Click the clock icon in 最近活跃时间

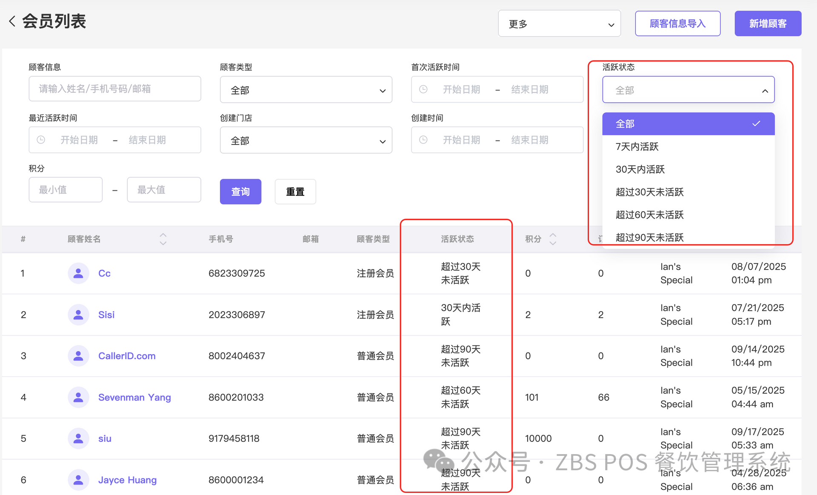tap(41, 140)
